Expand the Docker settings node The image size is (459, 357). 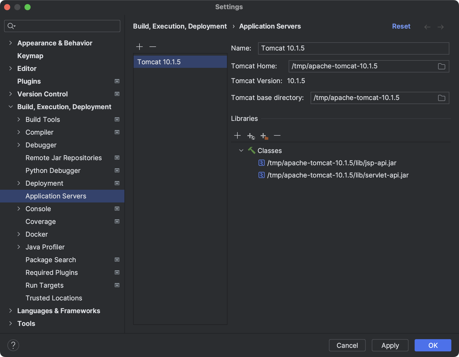tap(19, 234)
